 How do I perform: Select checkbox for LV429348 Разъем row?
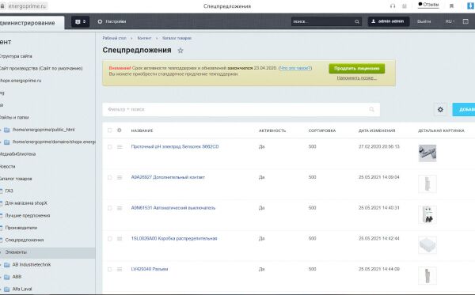point(110,269)
